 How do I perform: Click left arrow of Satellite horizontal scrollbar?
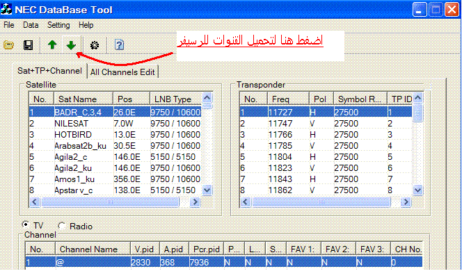[x=35, y=202]
